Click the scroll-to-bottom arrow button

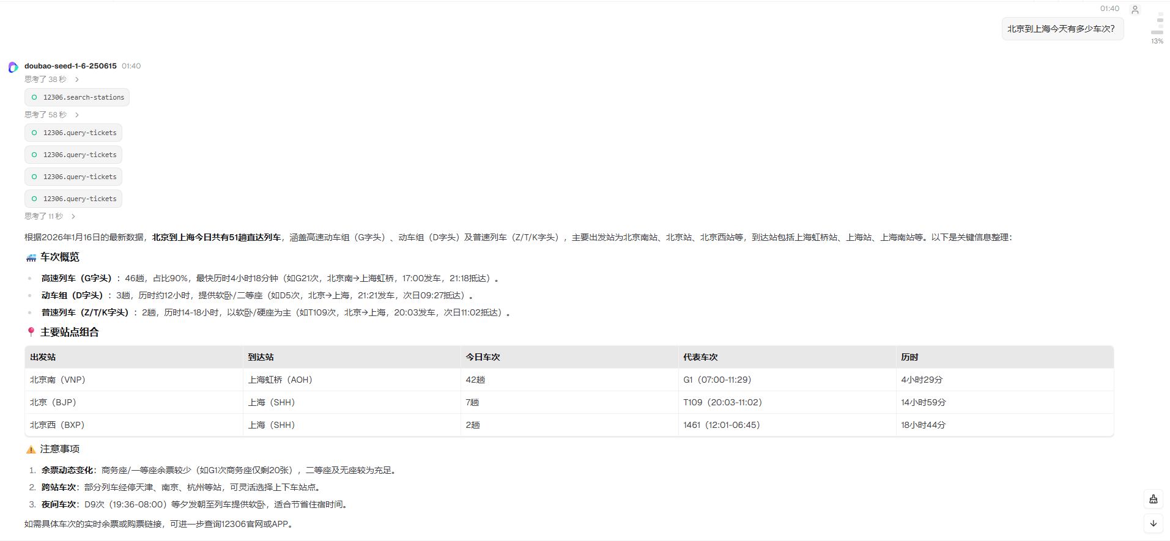pyautogui.click(x=1153, y=523)
